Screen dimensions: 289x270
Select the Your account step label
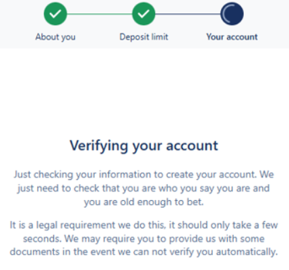[232, 37]
